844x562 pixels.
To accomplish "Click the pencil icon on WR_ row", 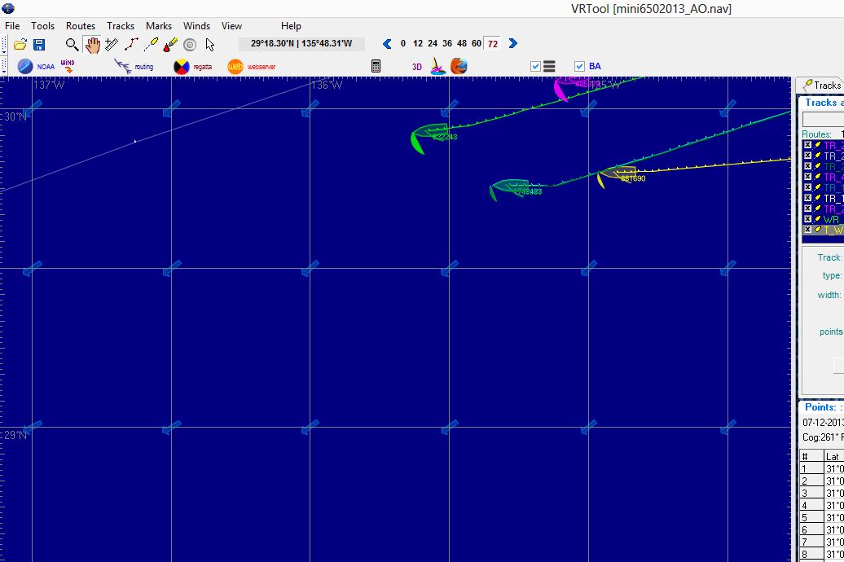I will click(817, 219).
